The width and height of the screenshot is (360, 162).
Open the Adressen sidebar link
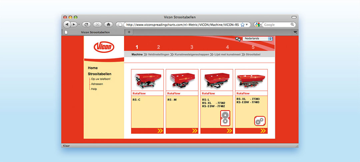point(97,84)
